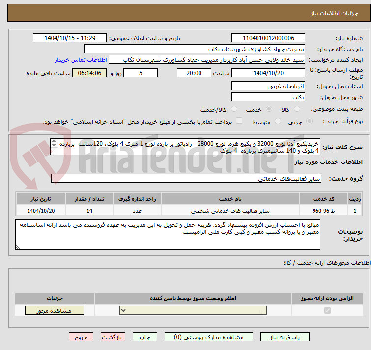Click the deadline time field 20:00
This screenshot has height=350, width=371.
194,73
